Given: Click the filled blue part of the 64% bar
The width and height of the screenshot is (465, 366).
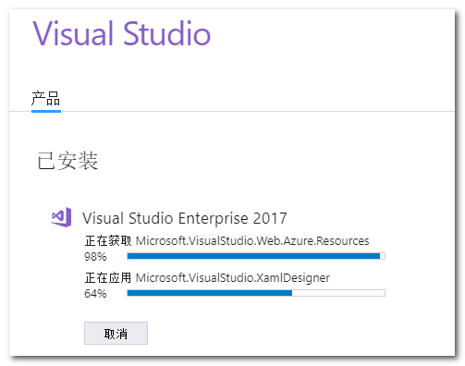Looking at the screenshot, I should tap(210, 293).
